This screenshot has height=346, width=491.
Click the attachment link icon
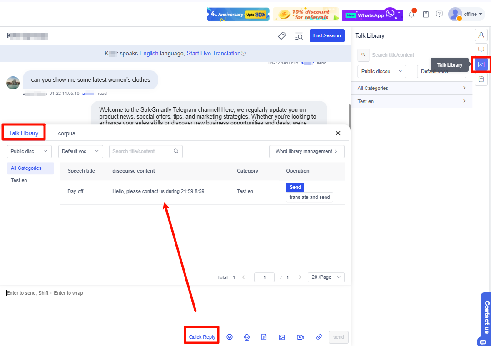tap(319, 337)
